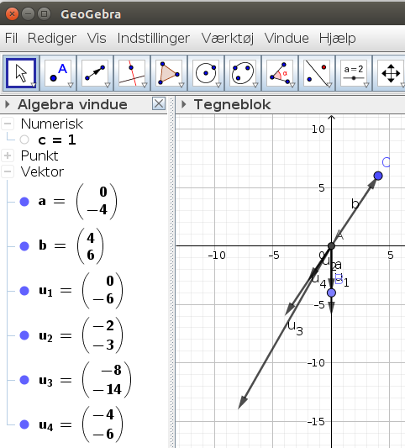Open the Rediger menu
Viewport: 405px width, 448px height.
click(x=52, y=39)
